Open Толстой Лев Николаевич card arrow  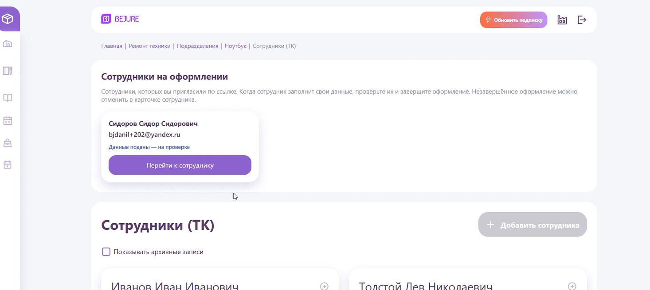[572, 286]
